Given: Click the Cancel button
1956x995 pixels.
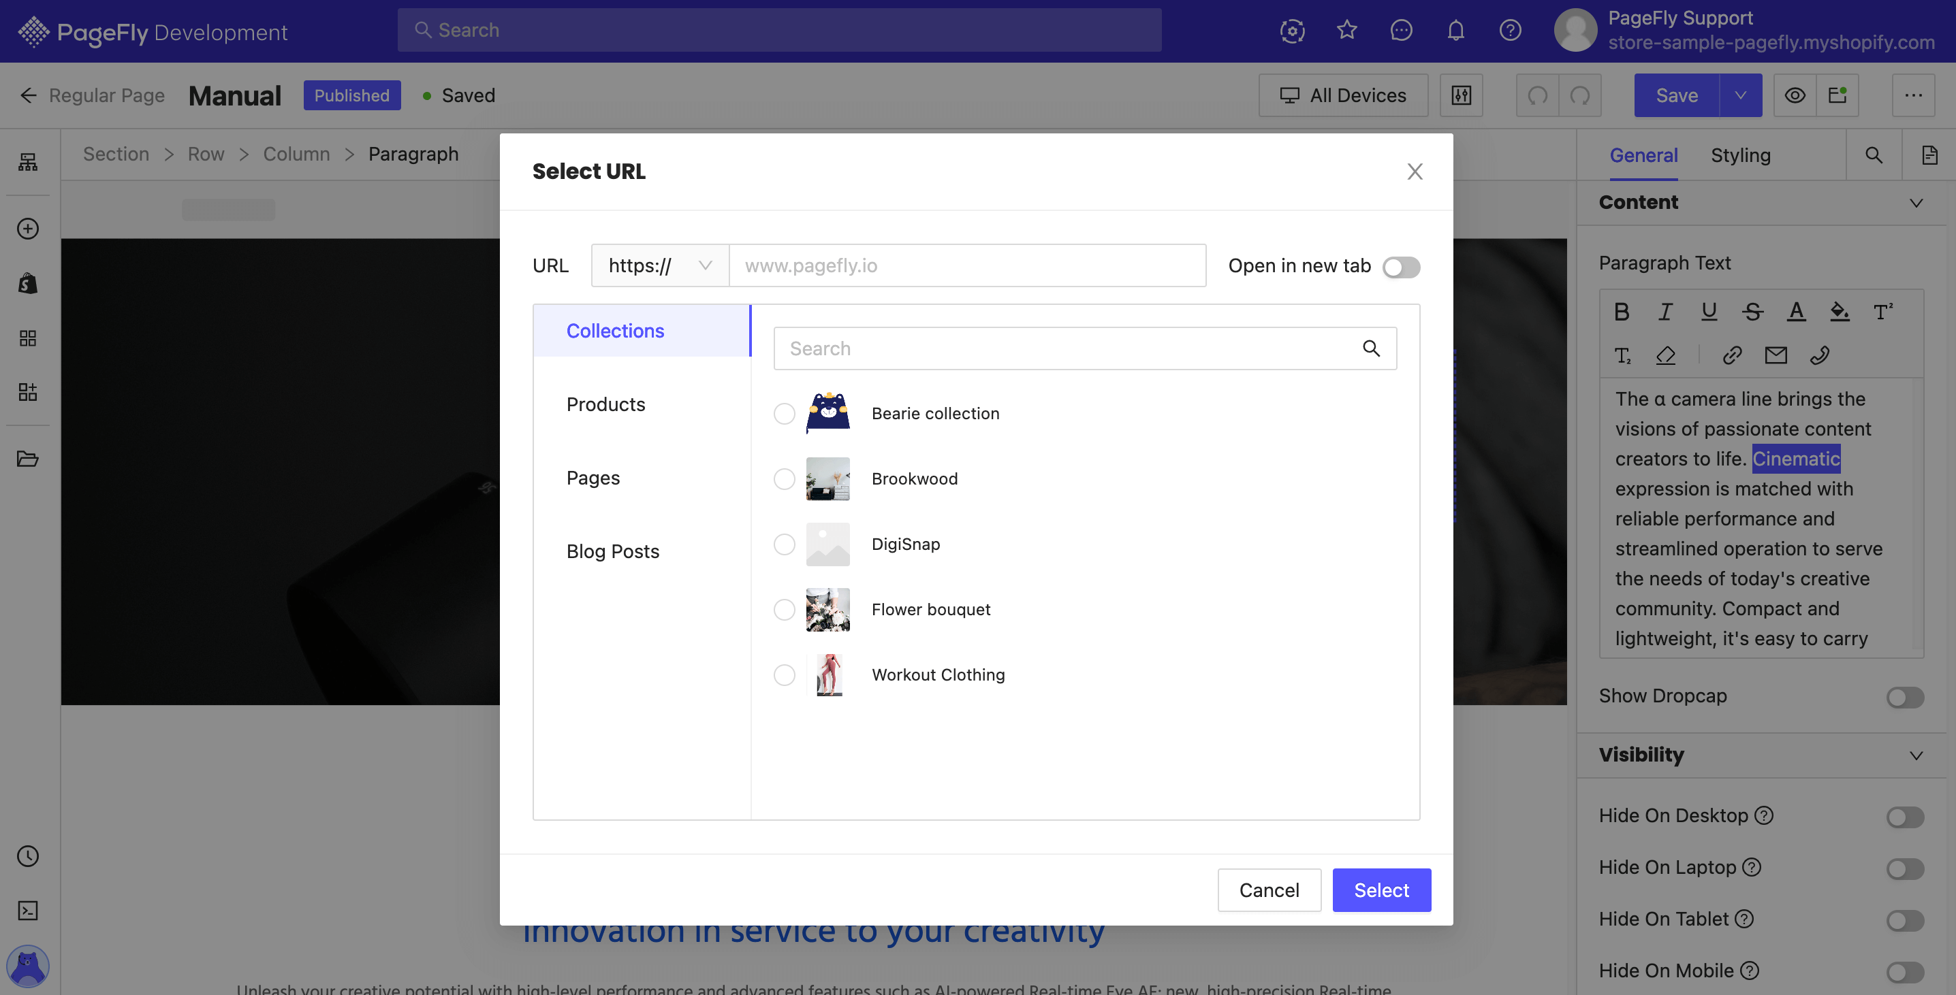Looking at the screenshot, I should [1269, 890].
